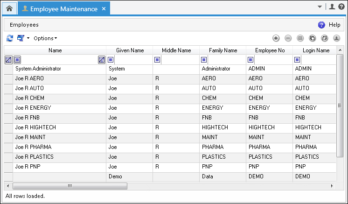The width and height of the screenshot is (348, 204).
Task: Sort by the Middle Name column header
Action: 176,50
